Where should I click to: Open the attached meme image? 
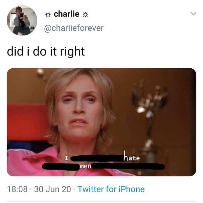[101, 122]
